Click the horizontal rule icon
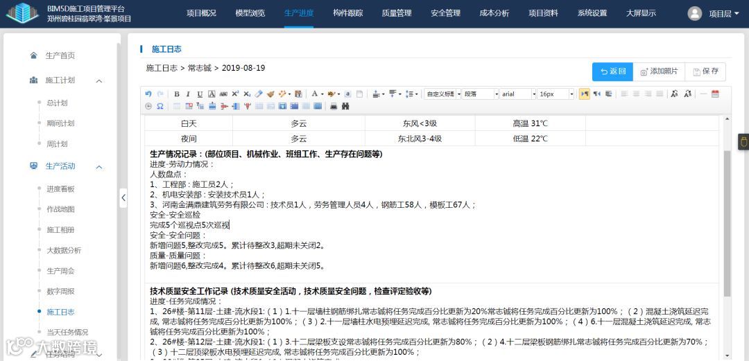Viewport: 749px width, 361px height. [703, 94]
